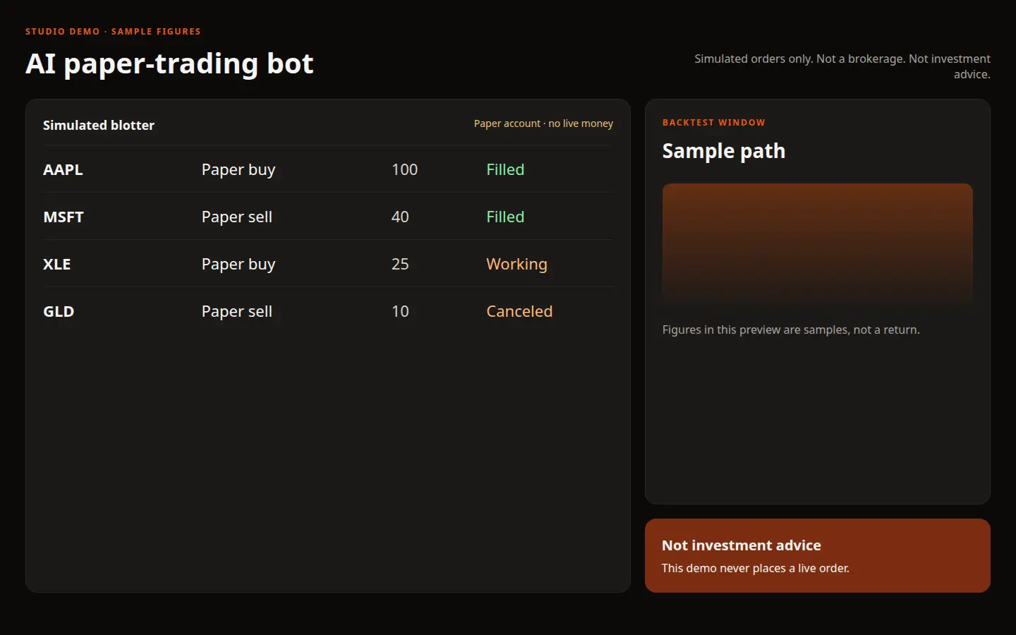Click the 'Filled' status on MSFT row
The height and width of the screenshot is (635, 1016).
[x=505, y=217]
